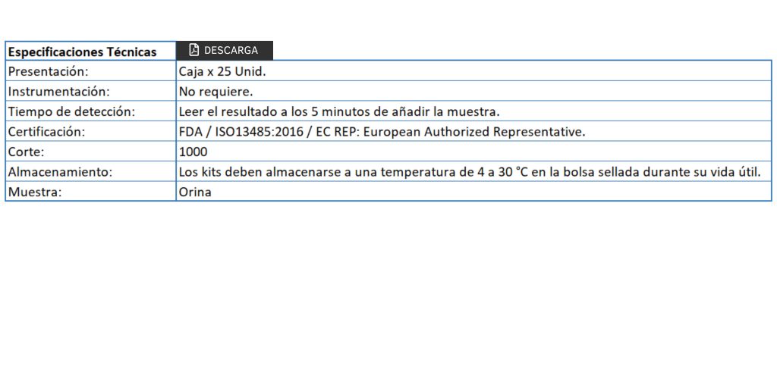777x388 pixels.
Task: Select the 1000 cutoff value
Action: (193, 152)
